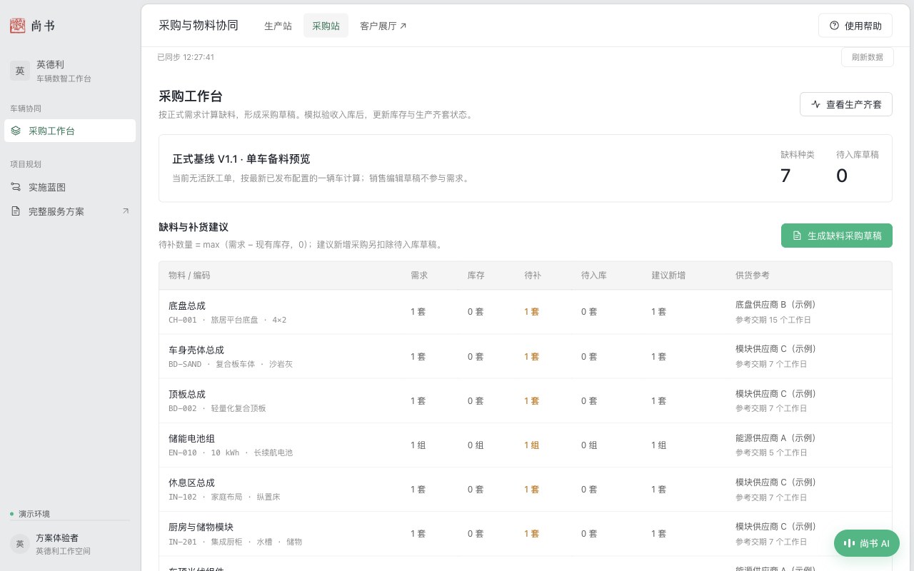Viewport: 914px width, 571px height.
Task: Click 底盘供应商 B（示例） supplier text
Action: tap(775, 304)
